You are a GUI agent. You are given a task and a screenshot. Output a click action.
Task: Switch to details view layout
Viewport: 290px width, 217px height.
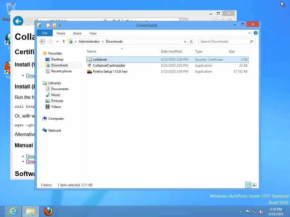click(x=248, y=185)
